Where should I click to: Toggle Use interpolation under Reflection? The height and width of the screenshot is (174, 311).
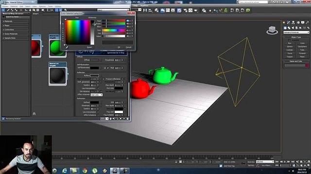98,88
